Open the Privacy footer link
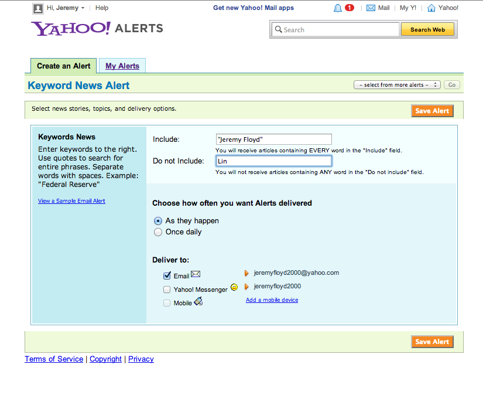The width and height of the screenshot is (483, 402). 141,359
